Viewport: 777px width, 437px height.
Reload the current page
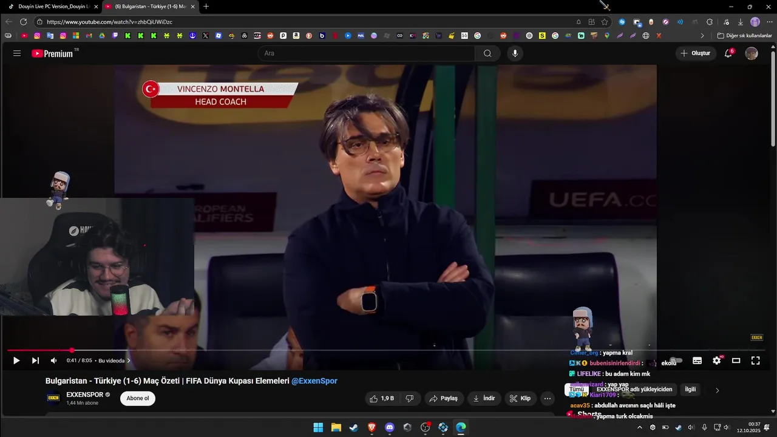tap(24, 22)
